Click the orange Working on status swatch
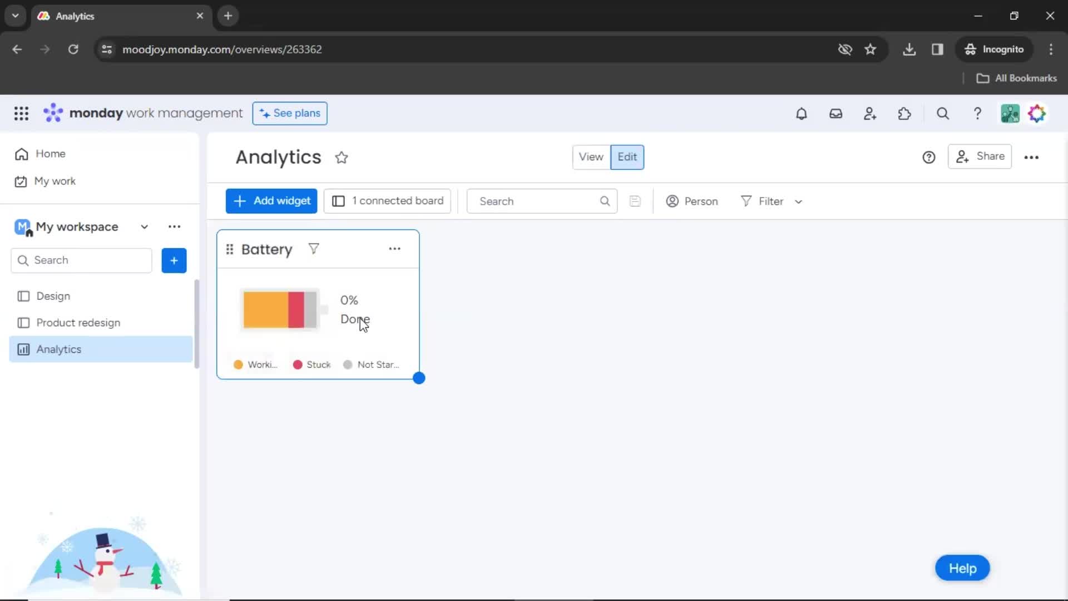 coord(239,364)
